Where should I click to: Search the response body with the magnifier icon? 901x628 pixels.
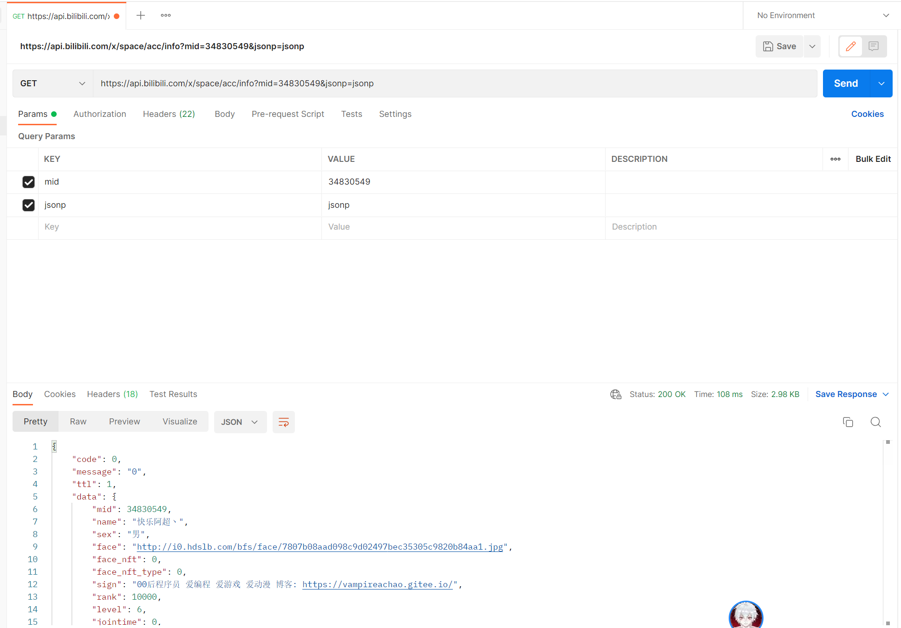[875, 422]
